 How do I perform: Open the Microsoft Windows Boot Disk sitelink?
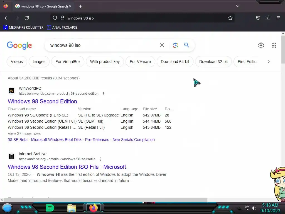[x=56, y=140]
